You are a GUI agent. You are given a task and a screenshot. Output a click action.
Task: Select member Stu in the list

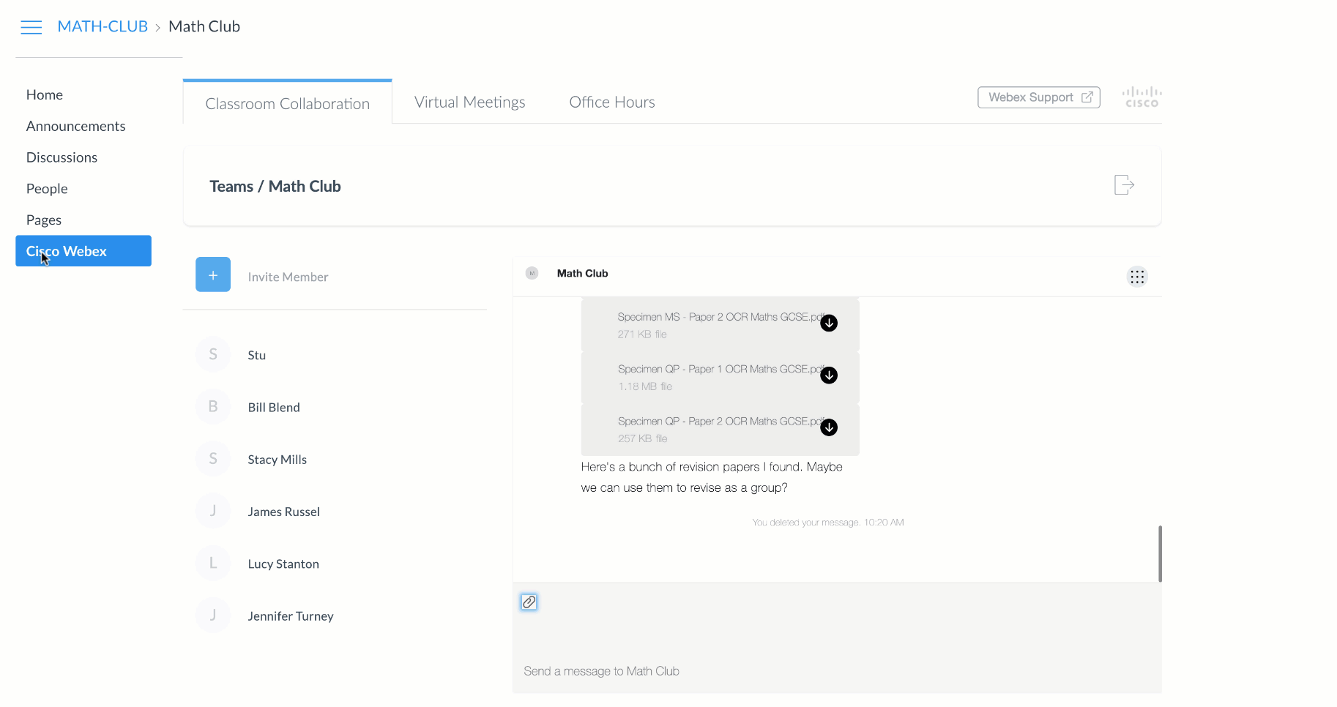256,355
